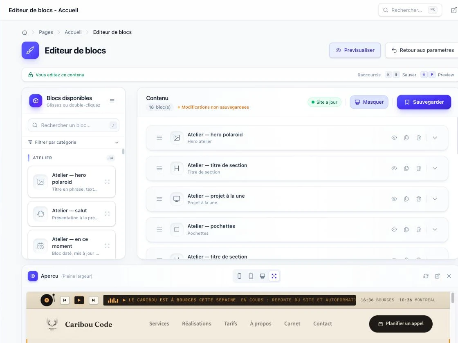Toggle visibility of Atelier — hero polaroid block
The width and height of the screenshot is (458, 343).
(394, 138)
